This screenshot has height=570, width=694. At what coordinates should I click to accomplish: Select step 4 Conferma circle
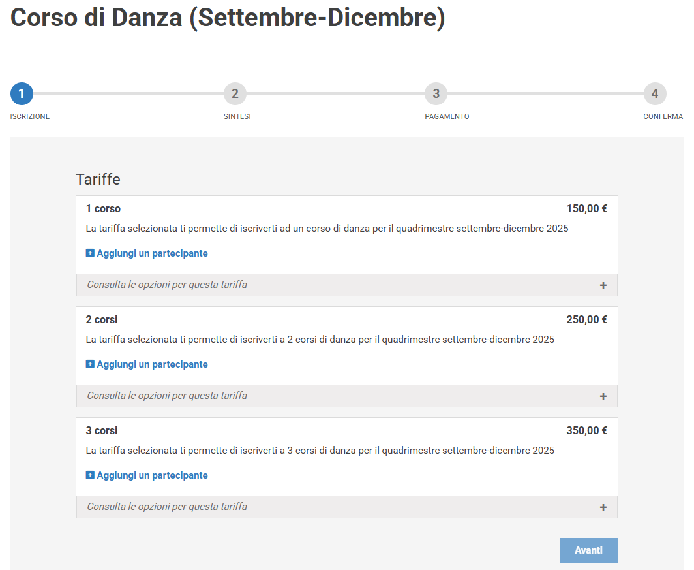click(655, 93)
